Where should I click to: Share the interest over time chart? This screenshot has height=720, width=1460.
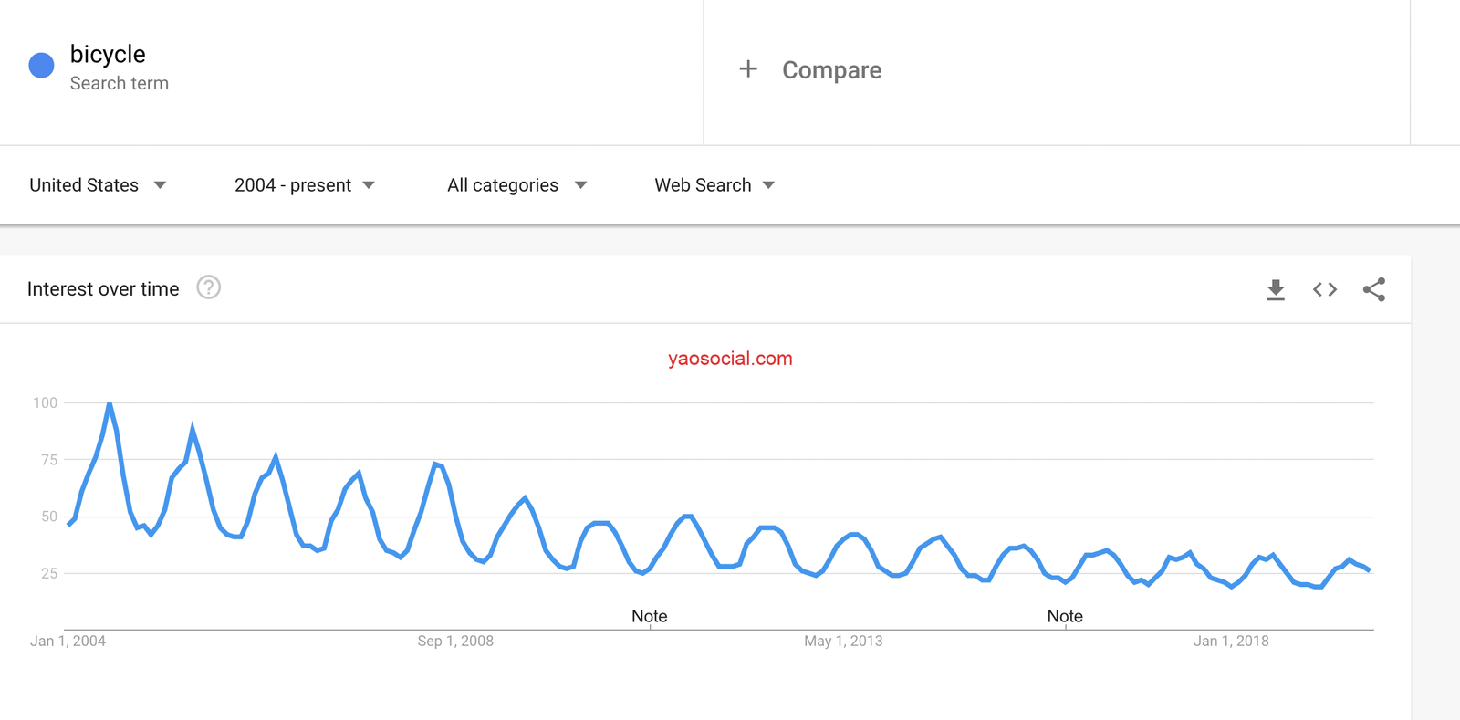pyautogui.click(x=1374, y=290)
